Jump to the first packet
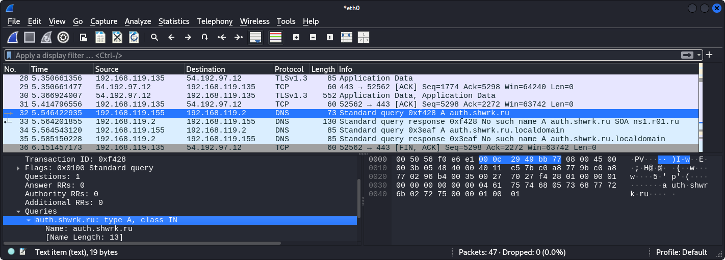 [x=221, y=37]
